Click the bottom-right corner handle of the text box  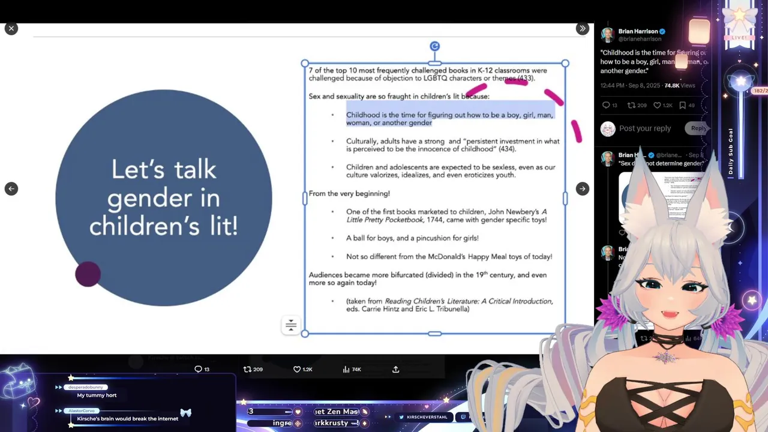point(565,334)
